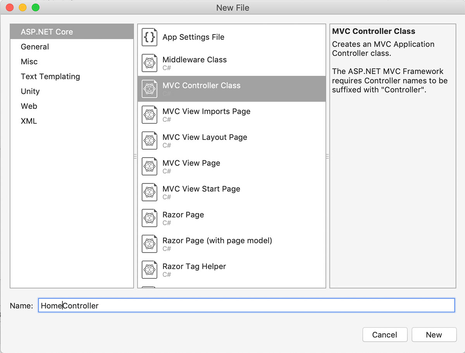Select the App Settings File template icon

tap(150, 37)
